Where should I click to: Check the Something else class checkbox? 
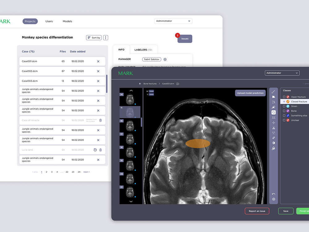(284, 116)
